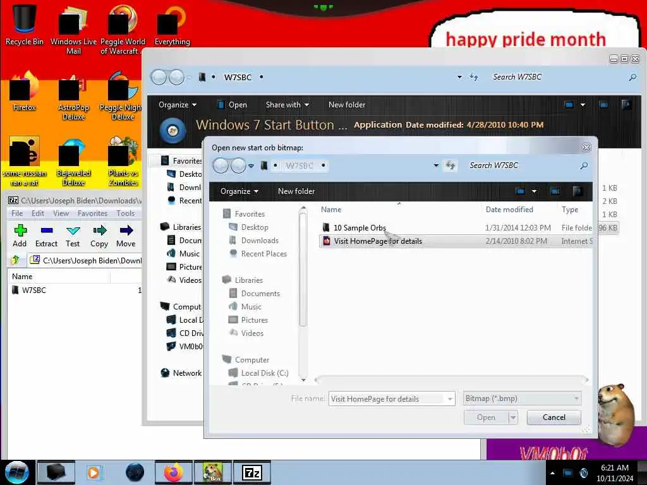Viewport: 647px width, 485px height.
Task: Click the dialog's navigation pane scrollbar
Action: [303, 268]
